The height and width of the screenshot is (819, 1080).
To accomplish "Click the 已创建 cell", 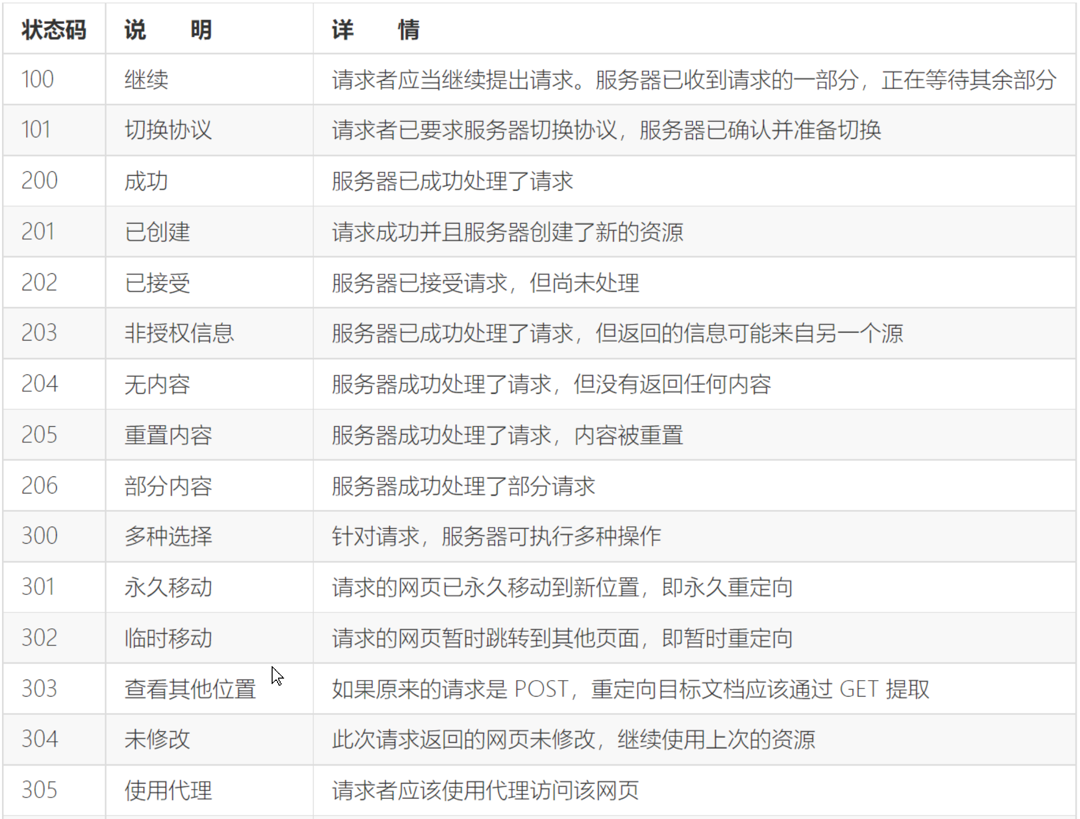I will pyautogui.click(x=157, y=232).
